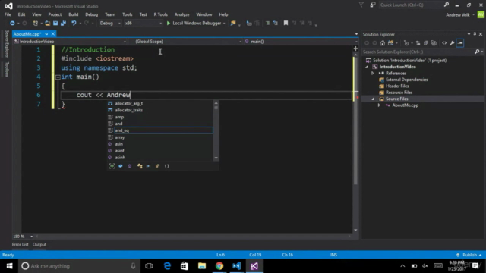Toggle auto-hide pin of Solution Explorer

point(475,34)
